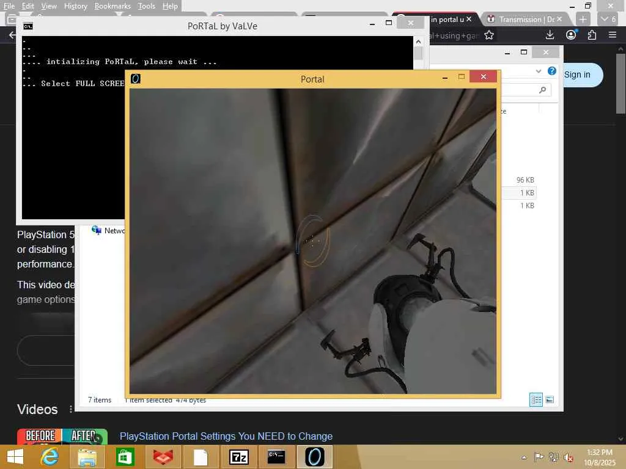Open the browser Bookmarks menu

[x=112, y=6]
